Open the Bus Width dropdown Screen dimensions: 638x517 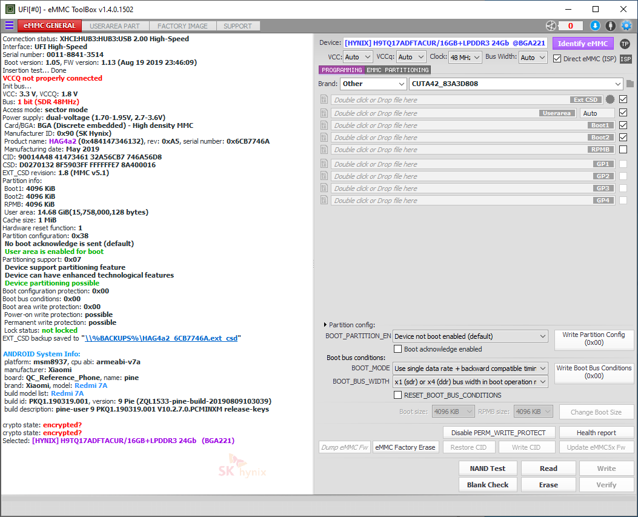click(533, 57)
